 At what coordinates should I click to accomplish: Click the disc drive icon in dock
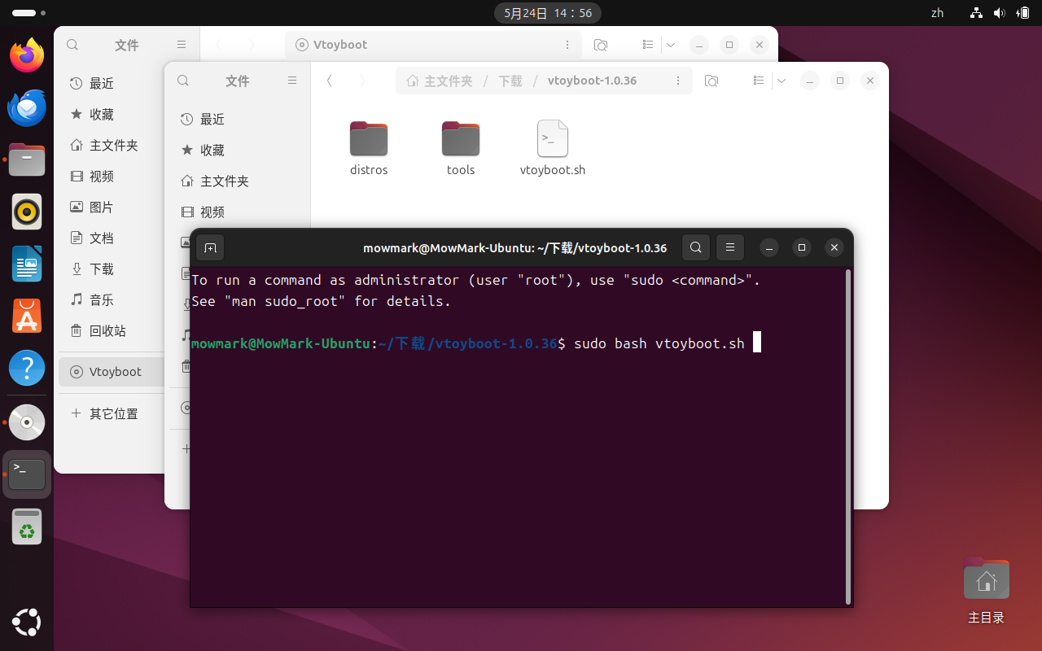(27, 422)
